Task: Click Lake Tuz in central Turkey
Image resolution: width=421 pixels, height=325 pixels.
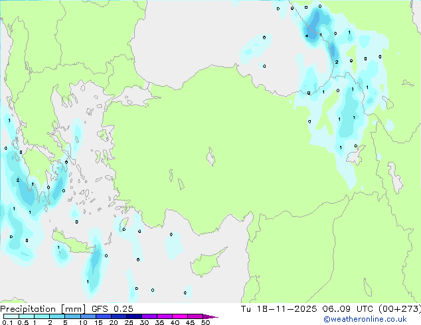Action: (210, 157)
